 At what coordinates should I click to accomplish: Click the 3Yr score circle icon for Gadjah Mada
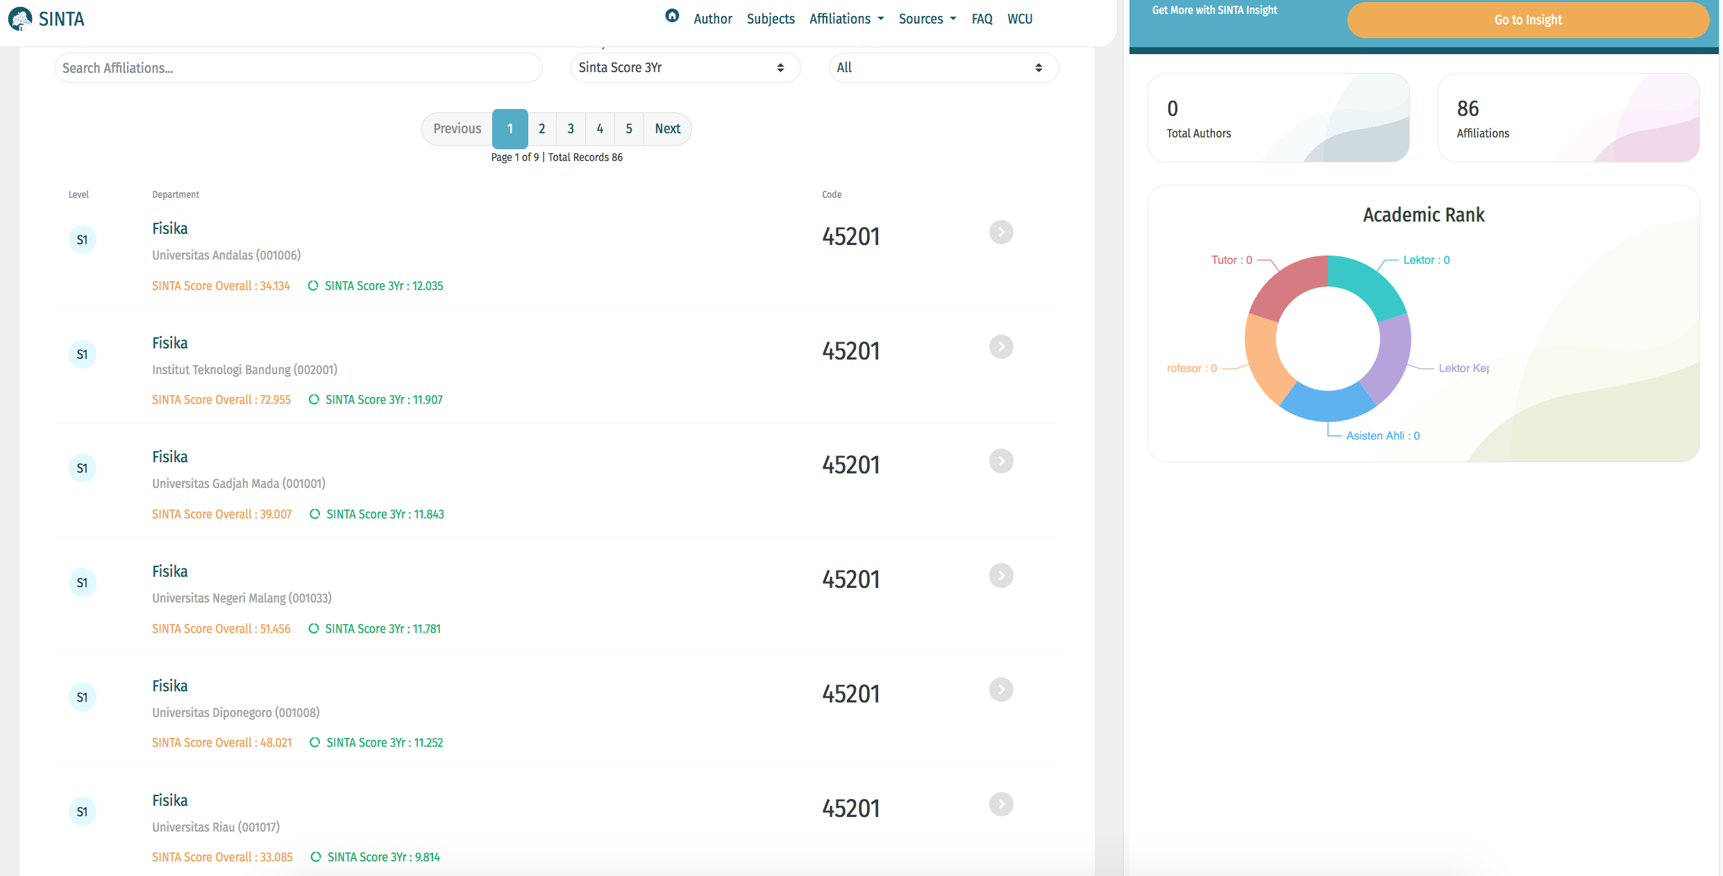coord(314,514)
